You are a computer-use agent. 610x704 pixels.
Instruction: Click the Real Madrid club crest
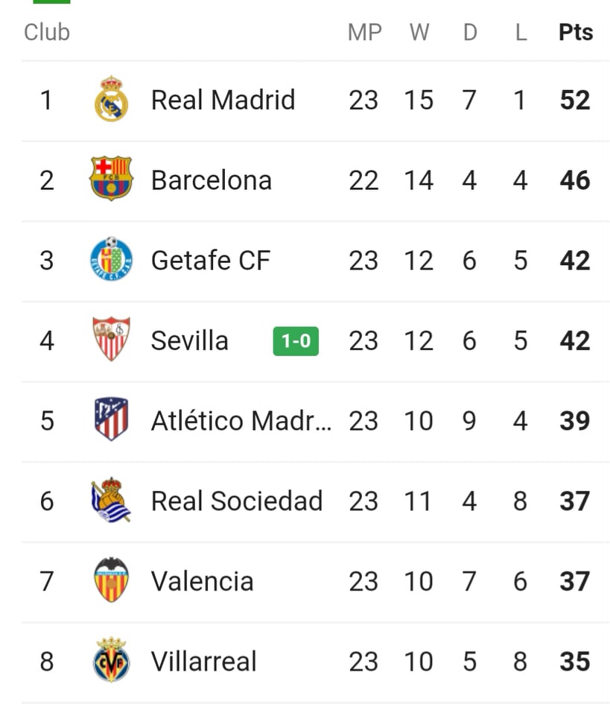(x=111, y=99)
